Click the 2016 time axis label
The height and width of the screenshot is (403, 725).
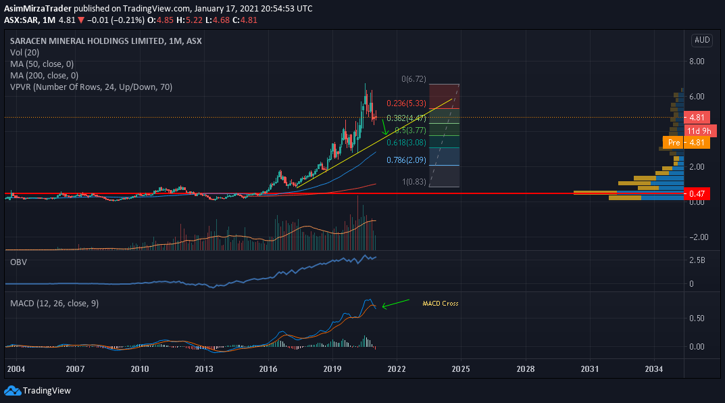[268, 369]
